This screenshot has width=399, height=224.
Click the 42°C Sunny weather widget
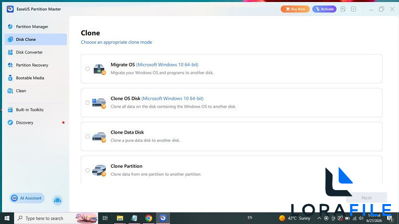[x=295, y=218]
